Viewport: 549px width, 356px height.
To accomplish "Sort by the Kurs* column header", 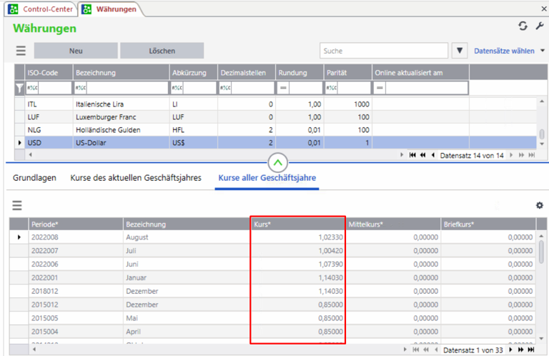I will [297, 224].
